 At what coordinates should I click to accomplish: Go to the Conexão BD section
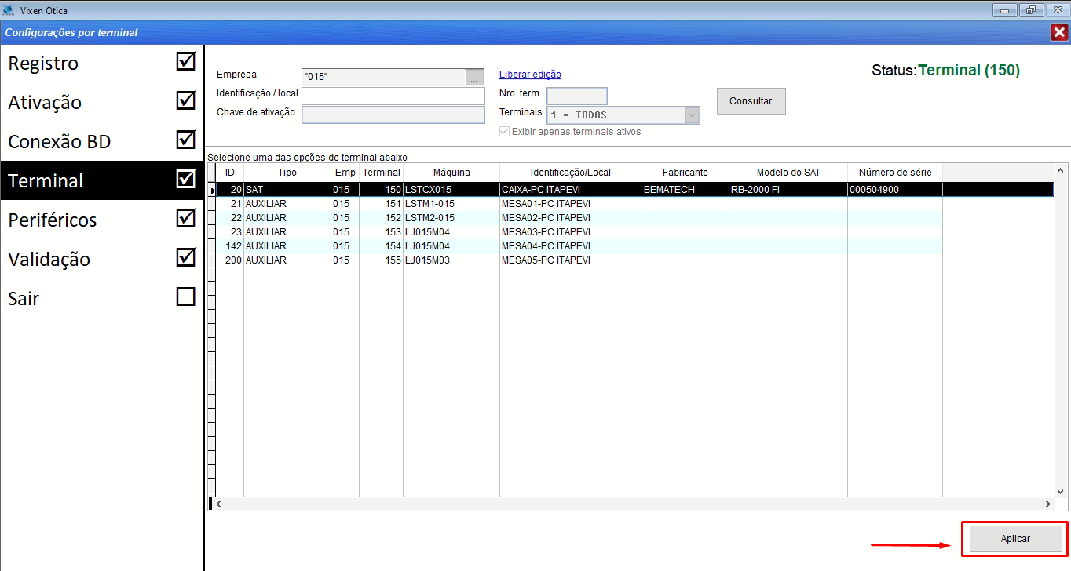(60, 142)
